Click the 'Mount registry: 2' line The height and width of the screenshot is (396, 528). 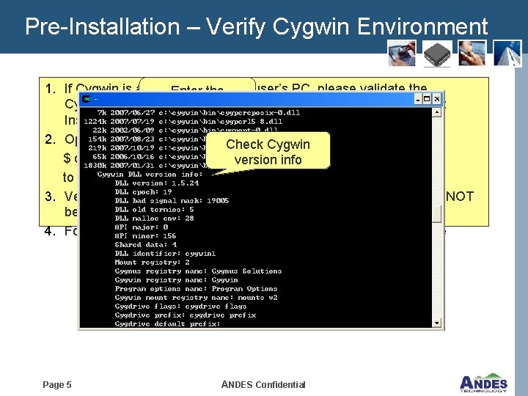(153, 262)
